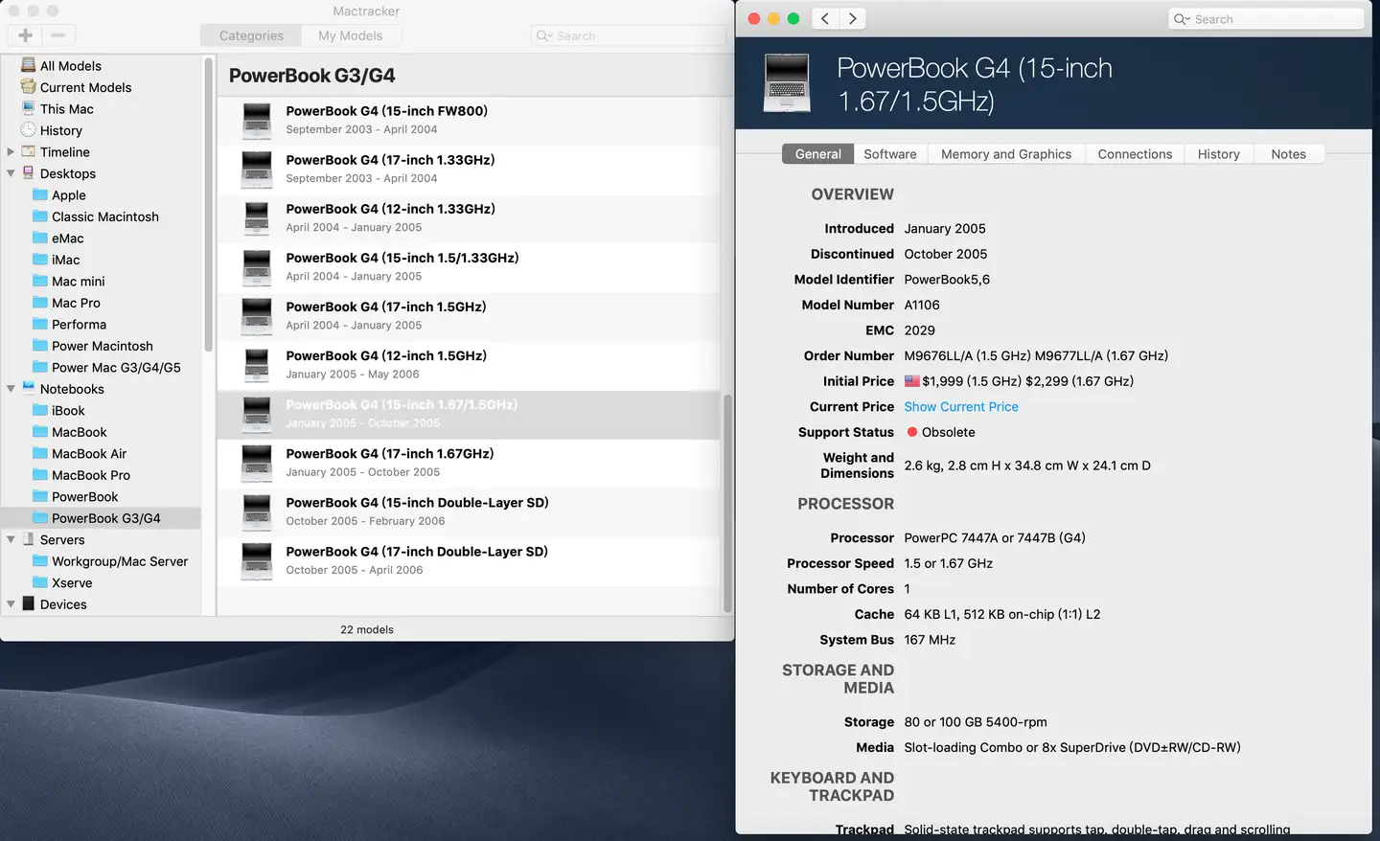Click the Notebooks laptop icon
This screenshot has height=841, width=1380.
(29, 389)
